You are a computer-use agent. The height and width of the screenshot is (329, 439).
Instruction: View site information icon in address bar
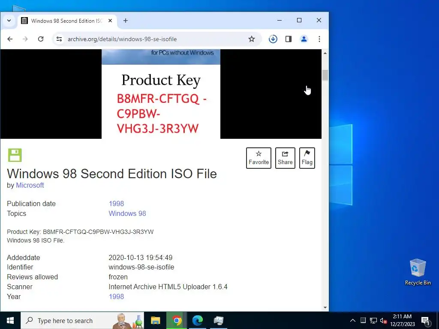tap(59, 39)
